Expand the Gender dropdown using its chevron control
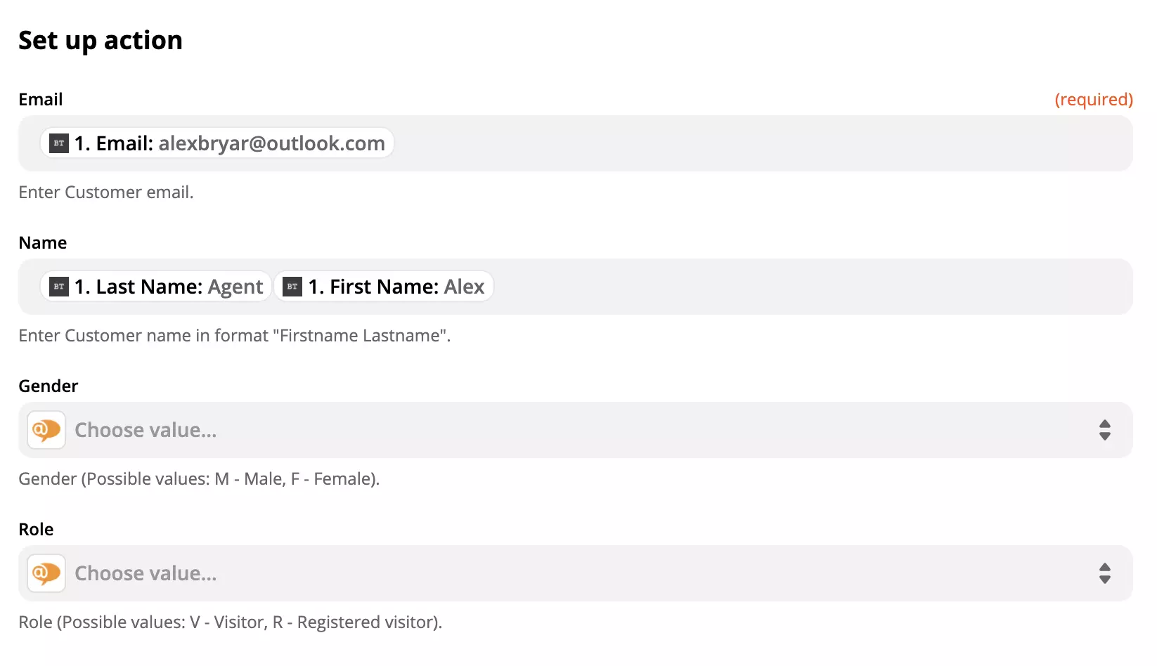 tap(1105, 429)
